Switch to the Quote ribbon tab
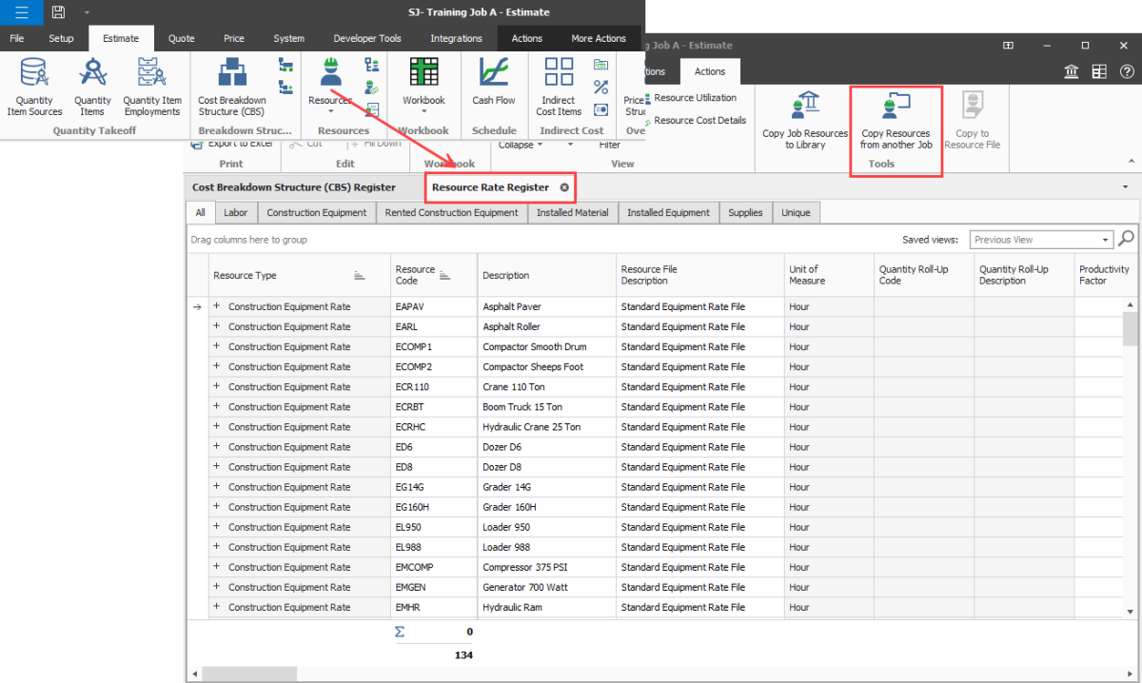 coord(181,39)
